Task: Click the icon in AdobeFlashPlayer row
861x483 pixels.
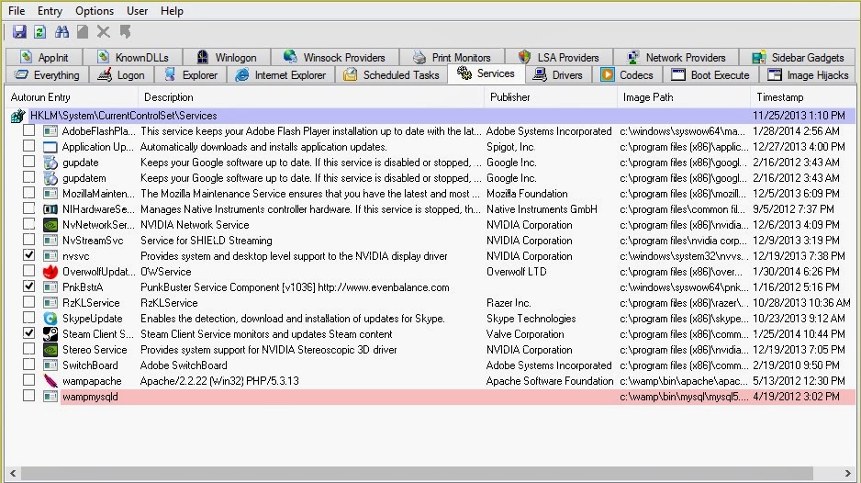Action: click(x=50, y=131)
